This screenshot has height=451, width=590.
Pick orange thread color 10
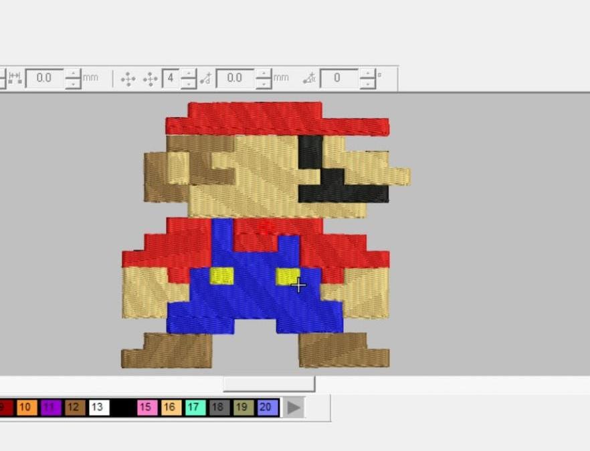coord(25,408)
